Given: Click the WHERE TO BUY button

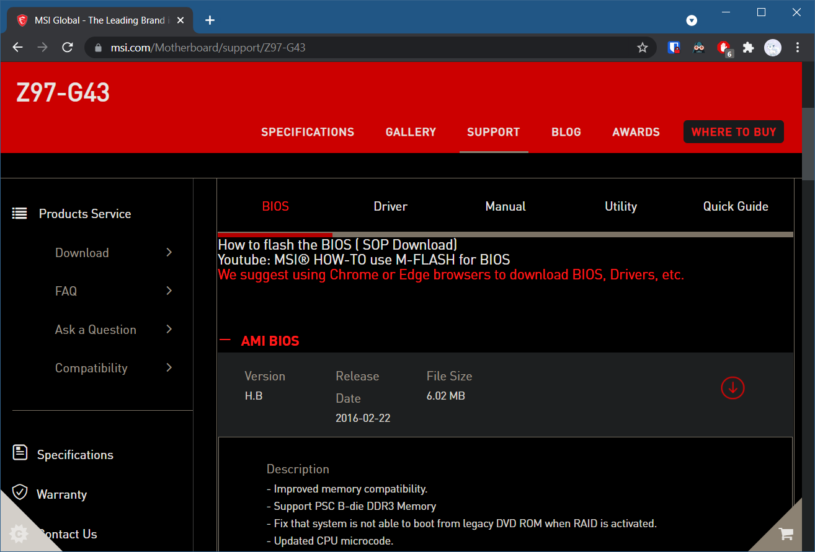Looking at the screenshot, I should point(734,132).
